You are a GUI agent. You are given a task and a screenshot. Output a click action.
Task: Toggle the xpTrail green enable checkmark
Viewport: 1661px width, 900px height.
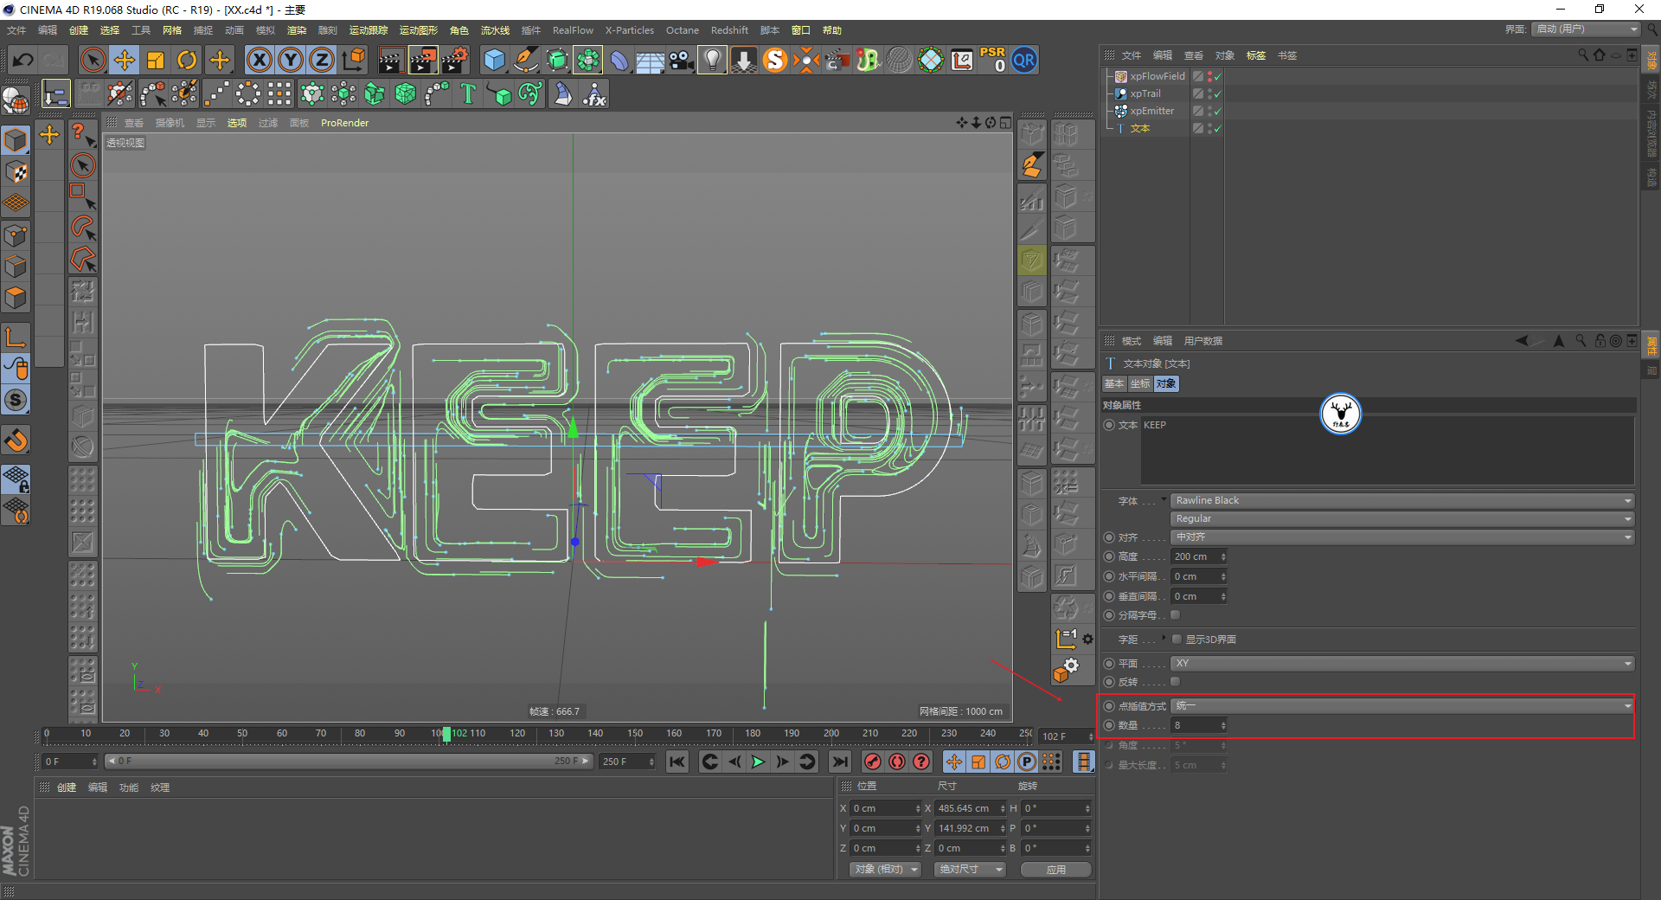point(1218,94)
